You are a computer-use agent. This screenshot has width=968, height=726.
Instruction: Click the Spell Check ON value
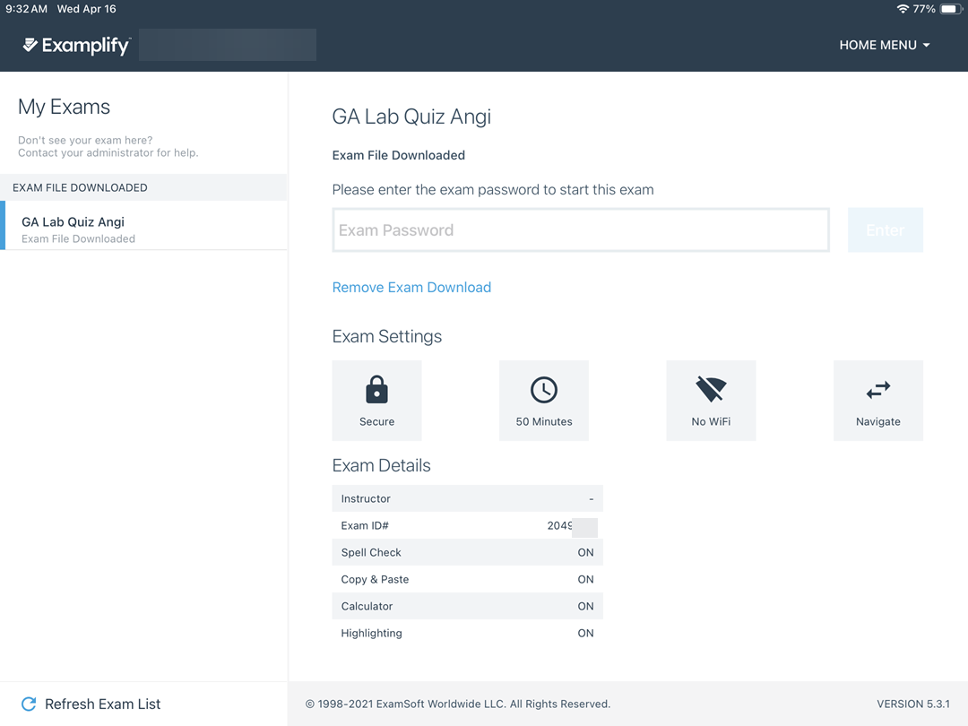pyautogui.click(x=585, y=552)
